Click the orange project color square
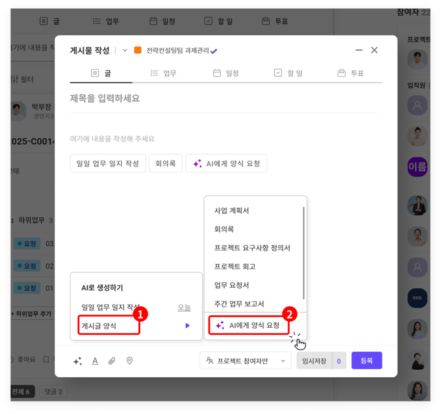This screenshot has height=414, width=441. (138, 51)
